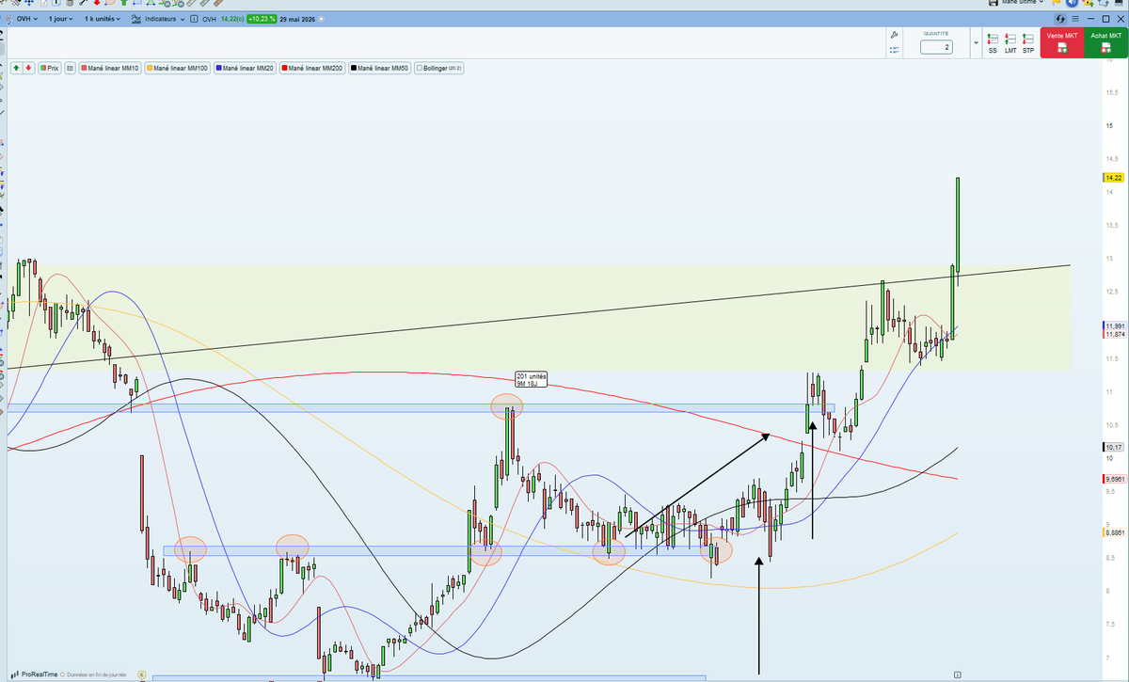This screenshot has height=682, width=1129.
Task: Open the wrench settings icon near Quantité
Action: (893, 35)
